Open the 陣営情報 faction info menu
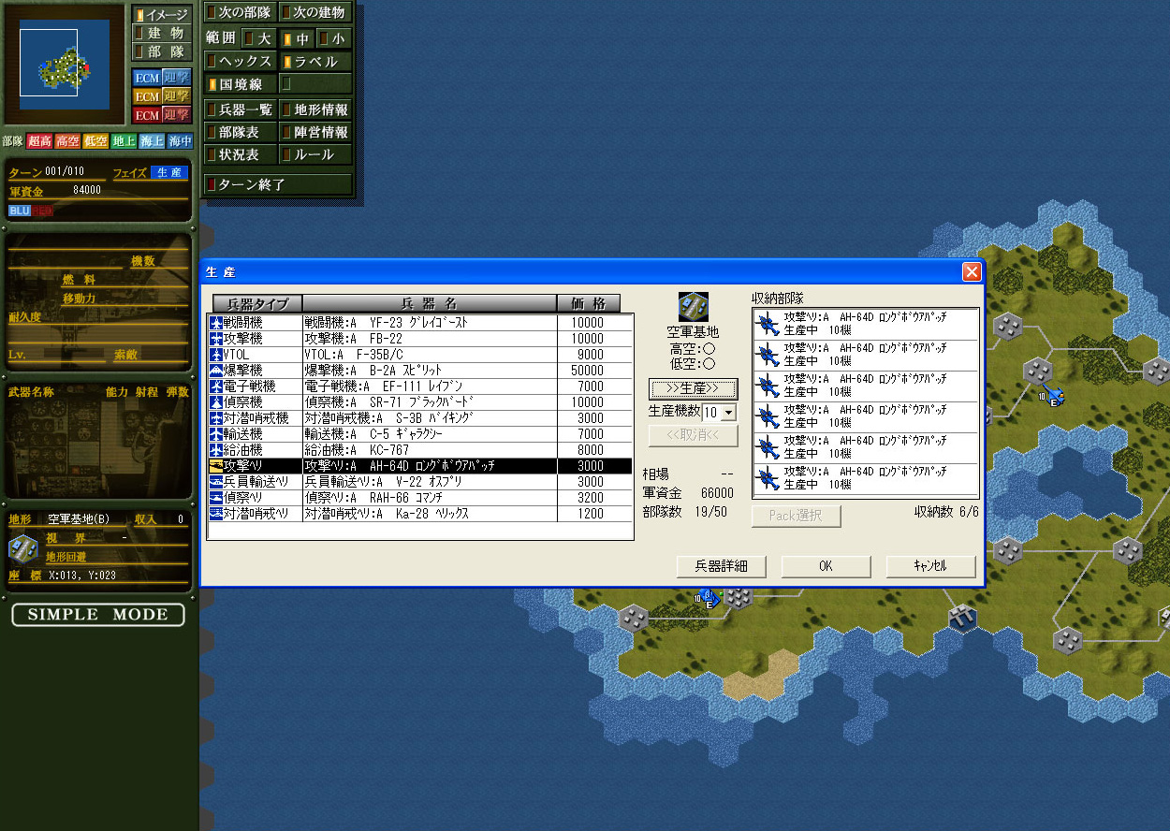Image resolution: width=1170 pixels, height=831 pixels. (315, 132)
